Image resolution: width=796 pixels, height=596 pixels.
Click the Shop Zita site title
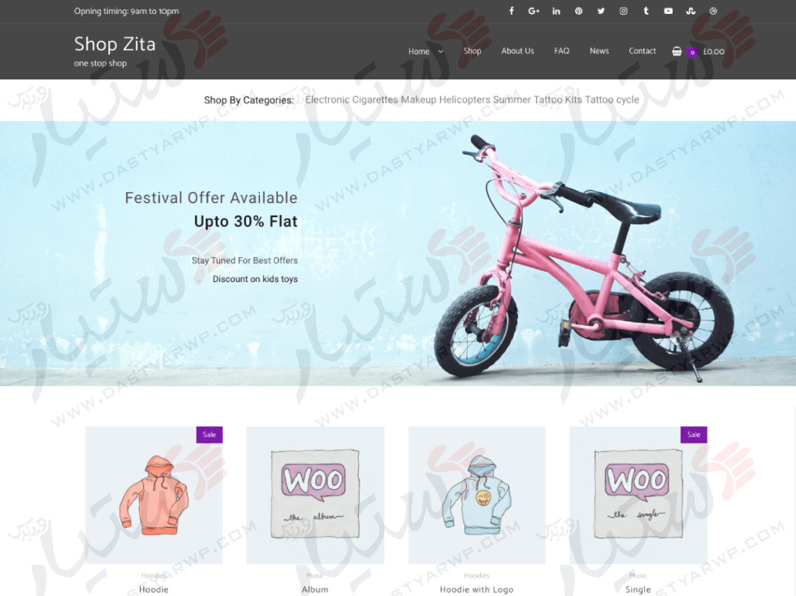point(115,44)
